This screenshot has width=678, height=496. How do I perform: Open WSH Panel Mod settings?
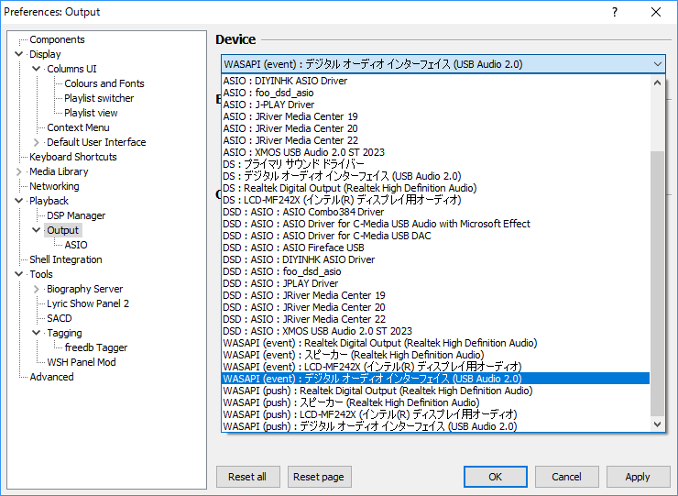click(x=82, y=362)
